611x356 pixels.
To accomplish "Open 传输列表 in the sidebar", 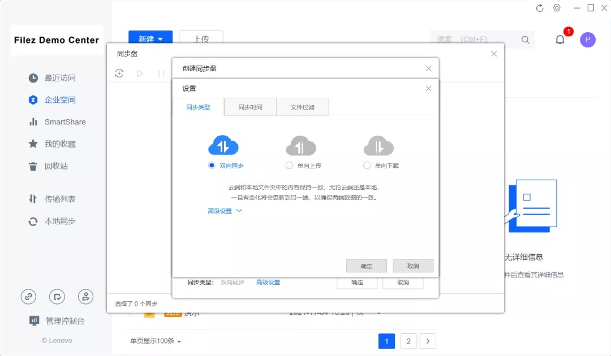I will click(x=60, y=199).
